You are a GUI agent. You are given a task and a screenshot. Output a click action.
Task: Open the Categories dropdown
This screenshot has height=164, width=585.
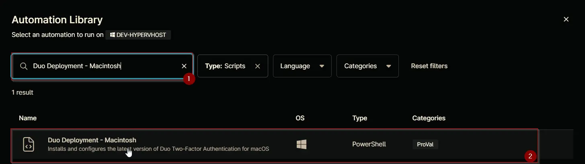[x=367, y=66]
